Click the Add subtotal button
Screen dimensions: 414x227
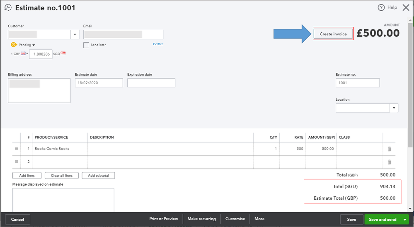(98, 176)
